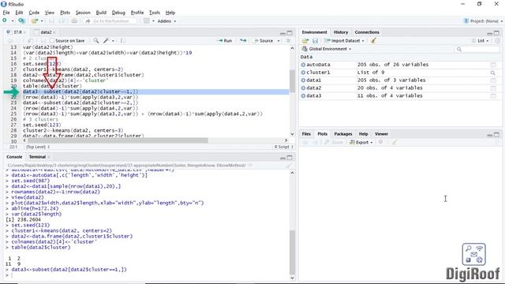Screen dimensions: 505x284
Task: Click the Environment search field
Action: pyautogui.click(x=477, y=49)
